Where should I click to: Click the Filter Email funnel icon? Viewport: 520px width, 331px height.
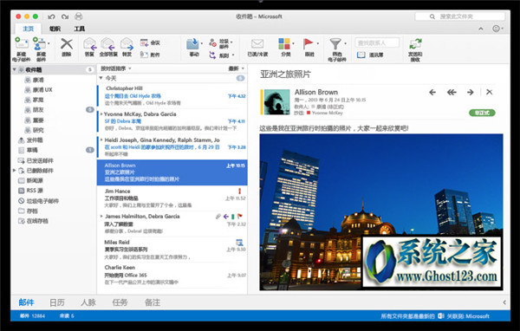[x=335, y=43]
